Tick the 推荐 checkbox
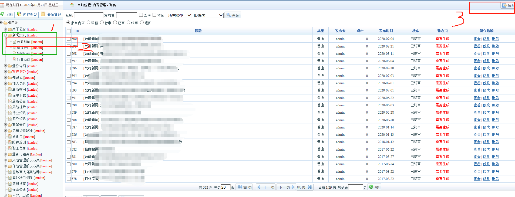Viewport: 515px width, 197px height. click(x=154, y=15)
